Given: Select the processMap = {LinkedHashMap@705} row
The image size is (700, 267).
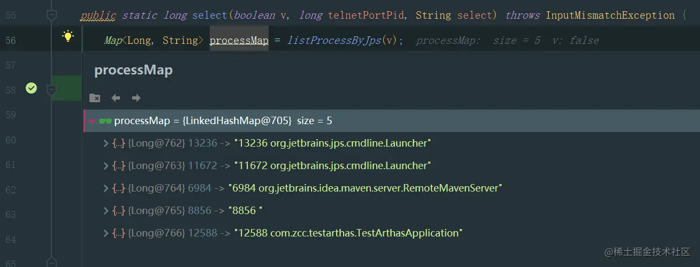Looking at the screenshot, I should tap(391, 121).
